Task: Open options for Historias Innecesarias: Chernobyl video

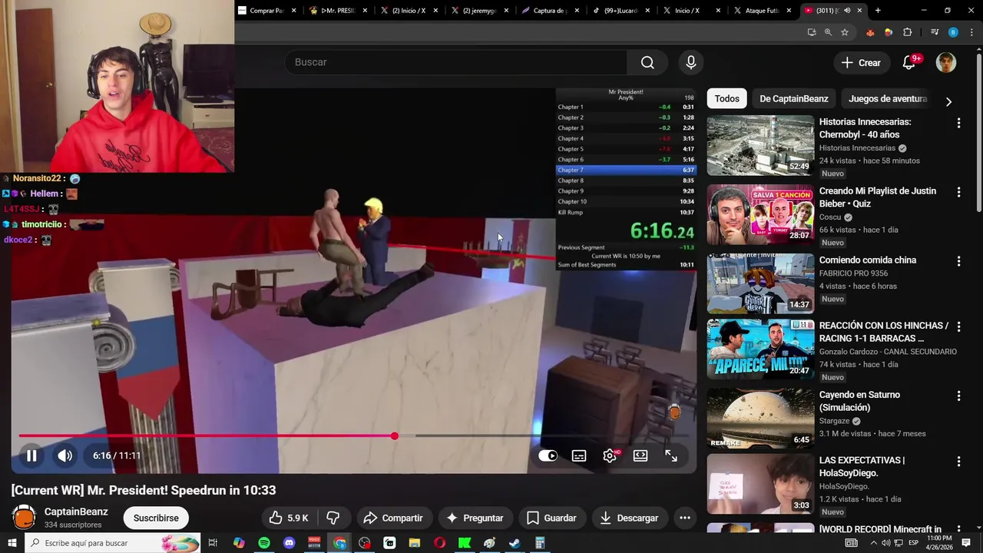Action: (x=958, y=123)
